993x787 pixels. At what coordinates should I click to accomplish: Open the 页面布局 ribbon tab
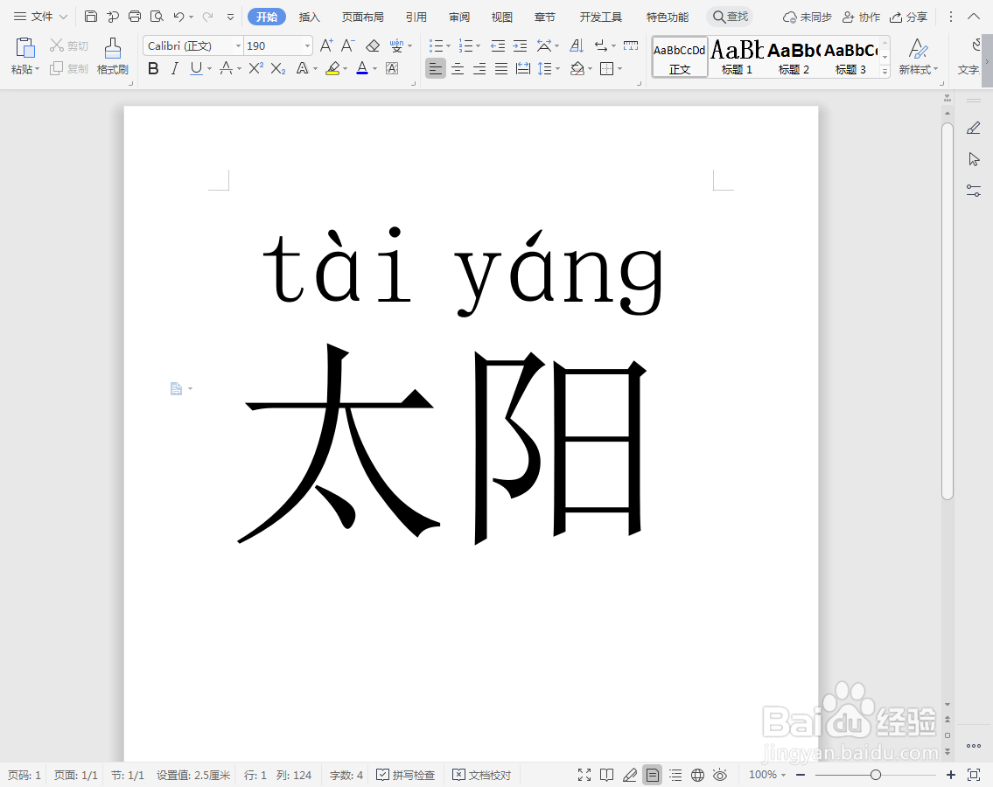pos(362,16)
